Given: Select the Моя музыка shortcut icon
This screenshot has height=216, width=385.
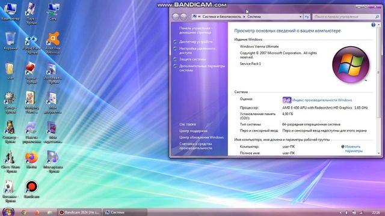Looking at the screenshot, I should point(53,161).
